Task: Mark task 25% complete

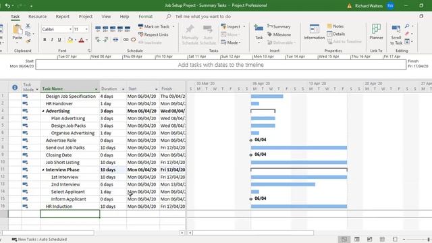Action: click(105, 28)
